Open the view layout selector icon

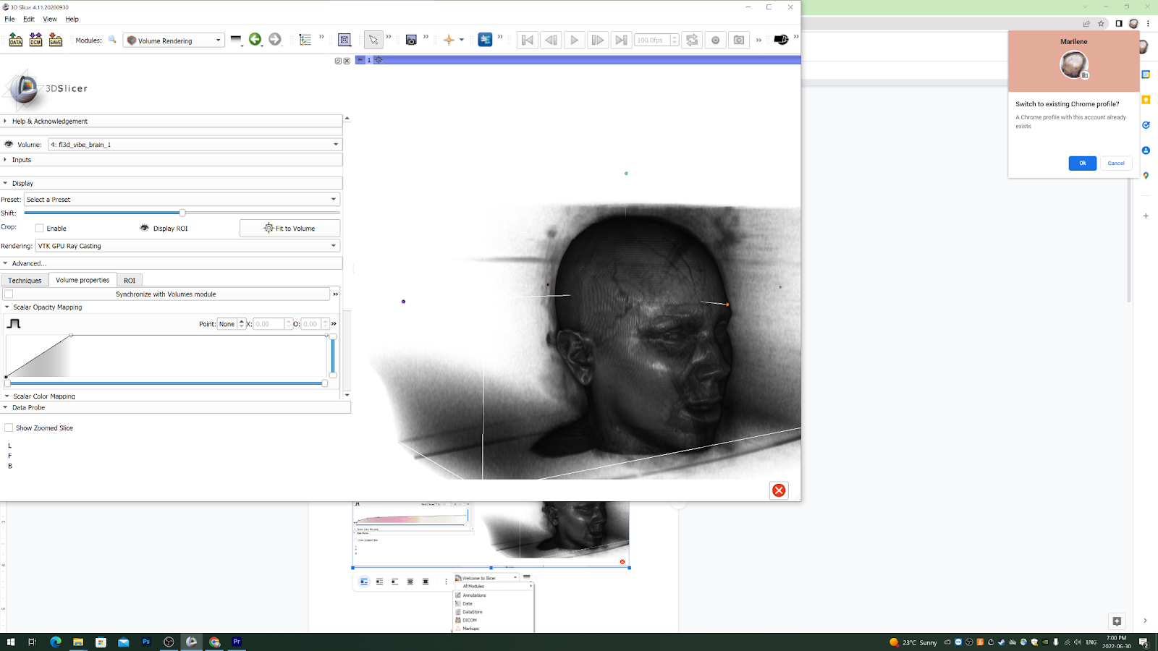pyautogui.click(x=345, y=40)
